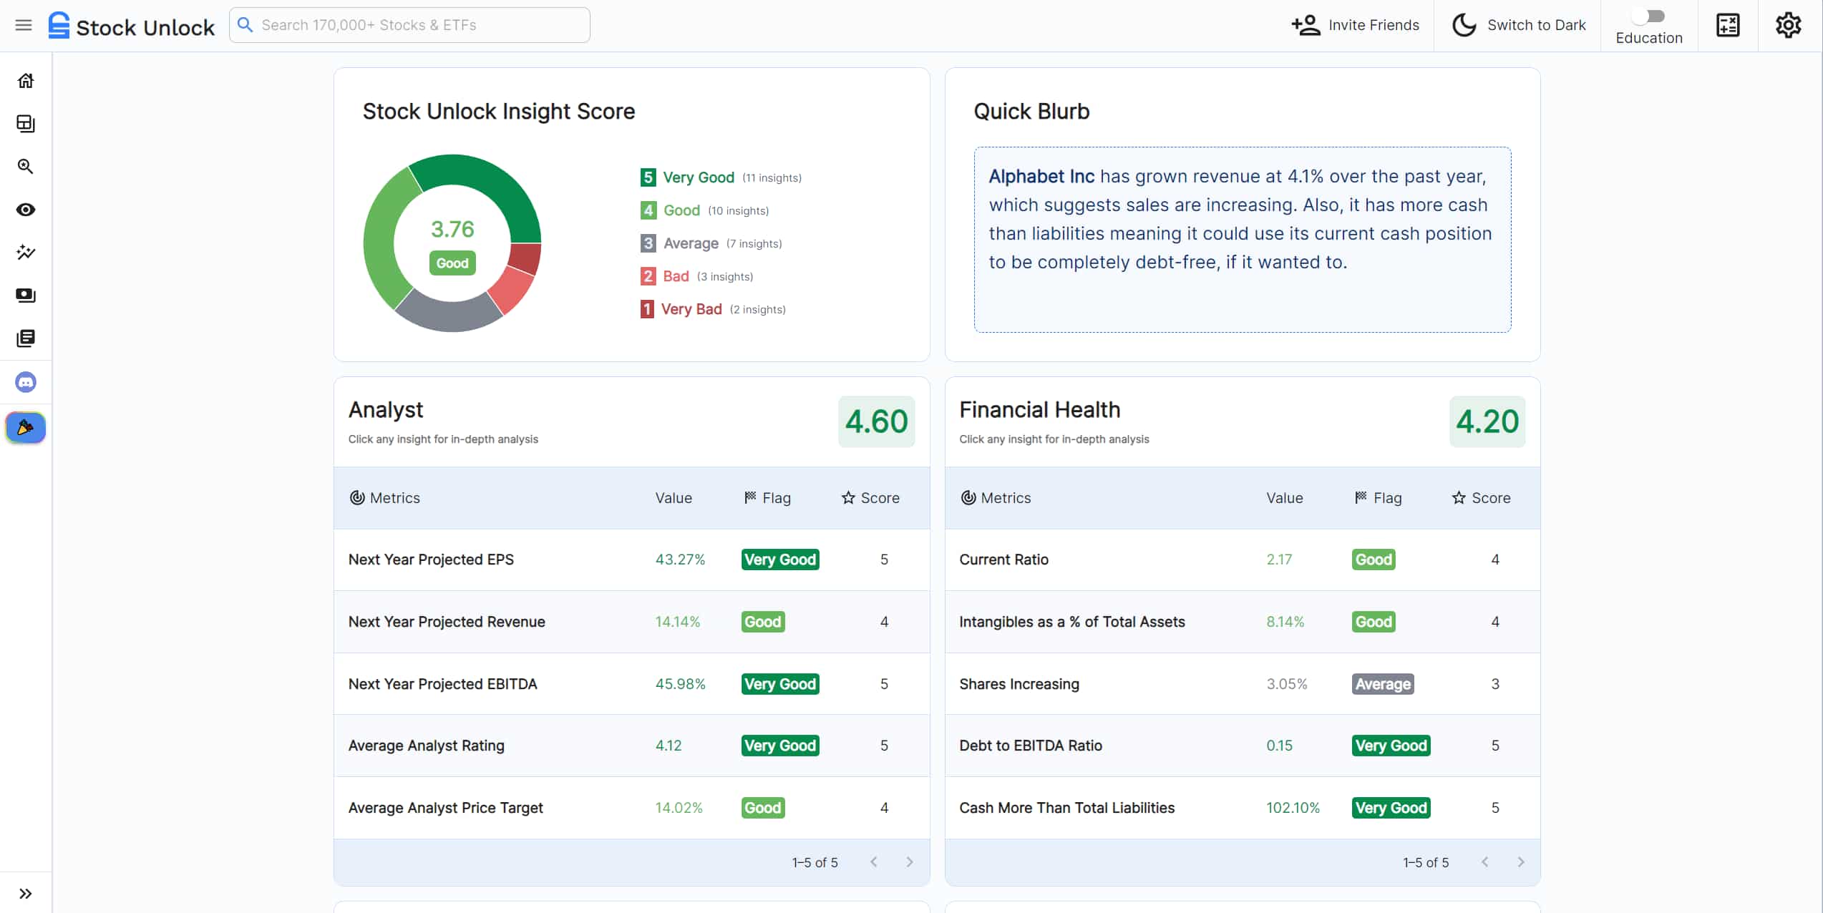The height and width of the screenshot is (913, 1823).
Task: Open the Discord community icon
Action: tap(26, 382)
